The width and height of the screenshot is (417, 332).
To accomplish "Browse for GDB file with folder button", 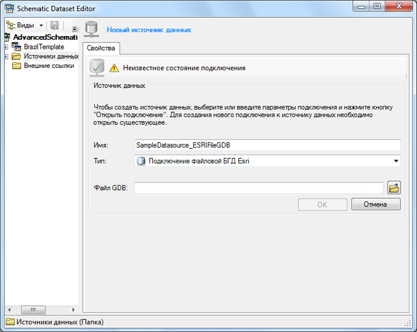I will (x=394, y=188).
